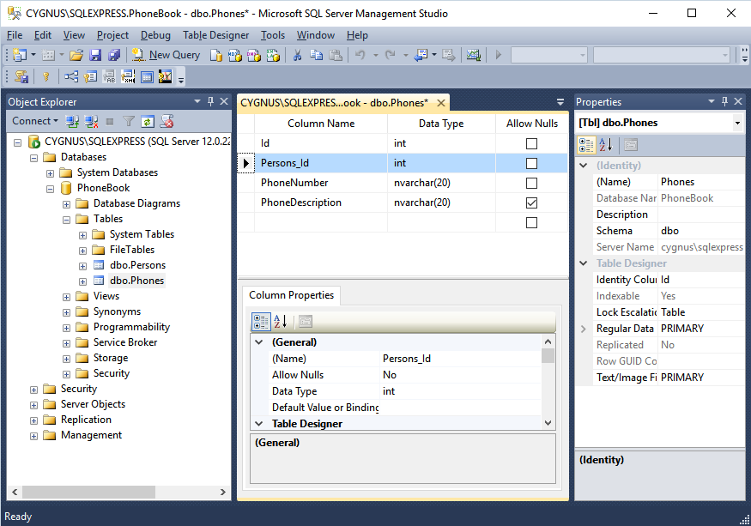Open the Window menu
Image resolution: width=751 pixels, height=526 pixels.
point(316,35)
